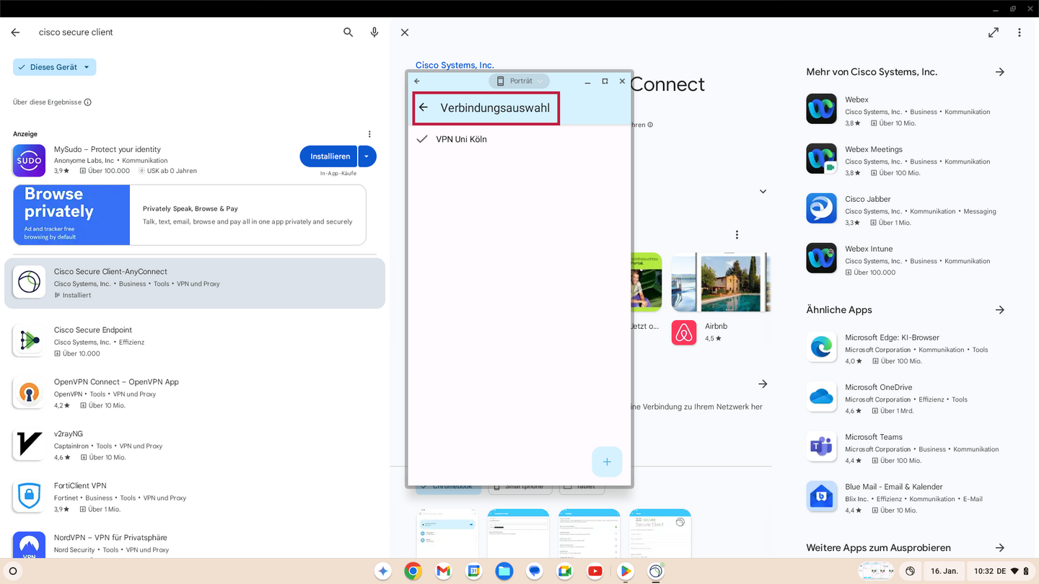The height and width of the screenshot is (584, 1039).
Task: Expand the app details pane to full view
Action: click(x=994, y=32)
